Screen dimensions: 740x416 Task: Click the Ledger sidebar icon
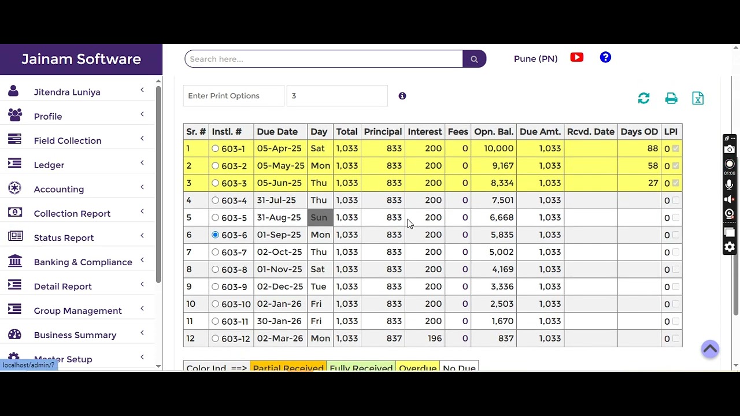pos(15,164)
